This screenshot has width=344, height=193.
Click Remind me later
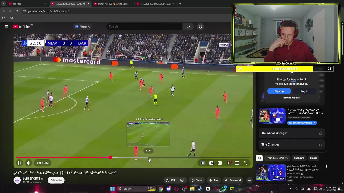pos(292,98)
